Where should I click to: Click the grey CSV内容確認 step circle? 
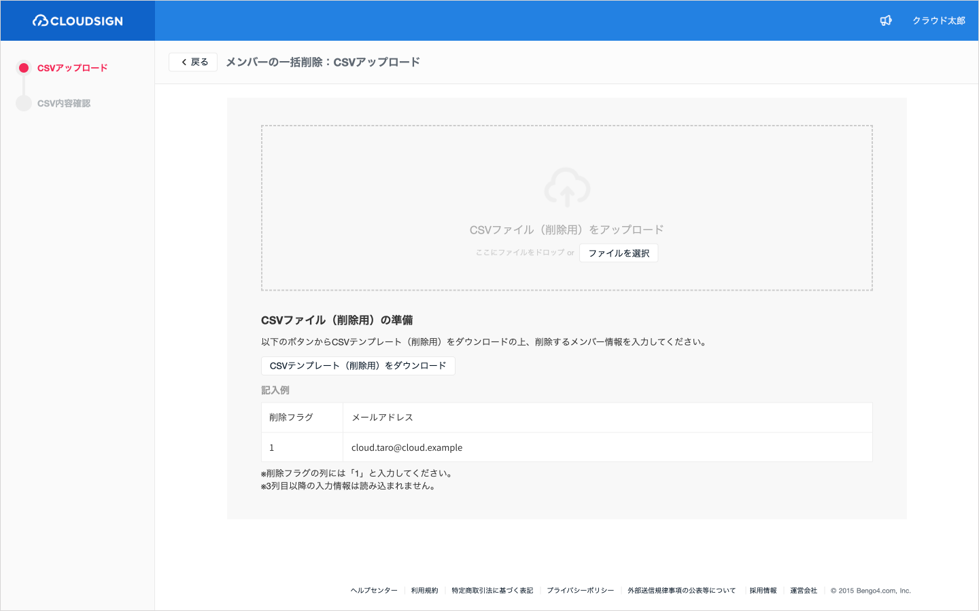pos(24,103)
